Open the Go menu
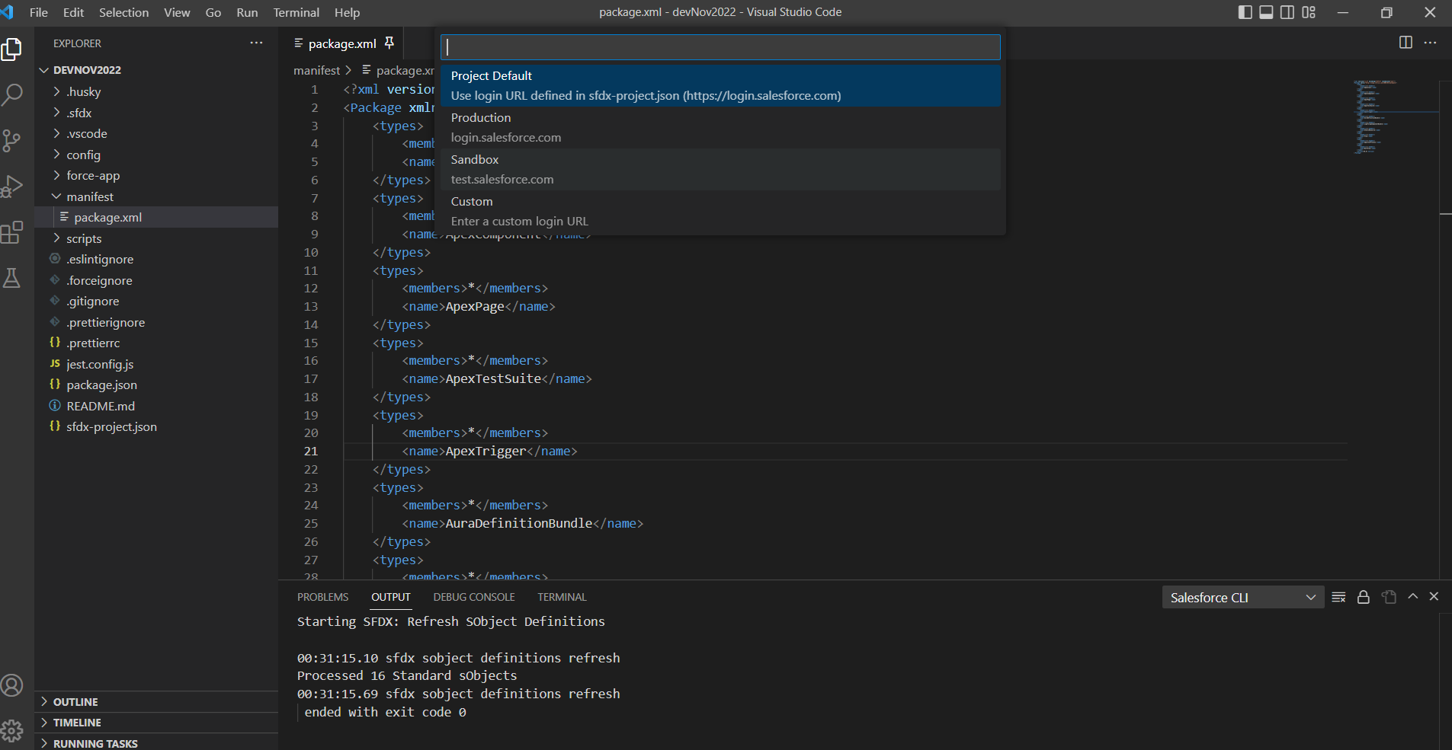This screenshot has width=1452, height=750. pyautogui.click(x=213, y=12)
